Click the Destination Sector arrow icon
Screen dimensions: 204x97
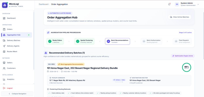click(131, 78)
